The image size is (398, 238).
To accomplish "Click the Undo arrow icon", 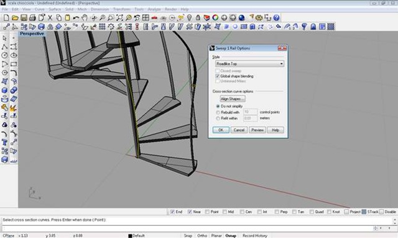I will click(x=76, y=18).
